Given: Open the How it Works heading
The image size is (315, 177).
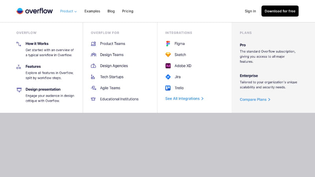Looking at the screenshot, I should pyautogui.click(x=37, y=44).
